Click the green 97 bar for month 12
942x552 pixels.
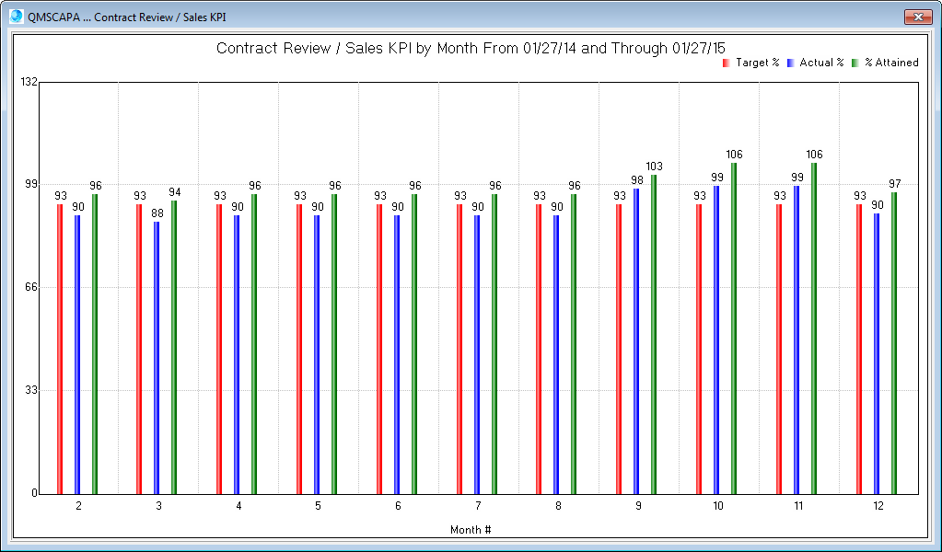tap(894, 342)
